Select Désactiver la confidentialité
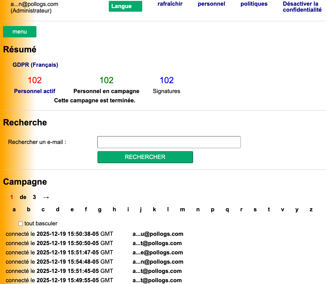Image resolution: width=326 pixels, height=284 pixels. point(302,7)
